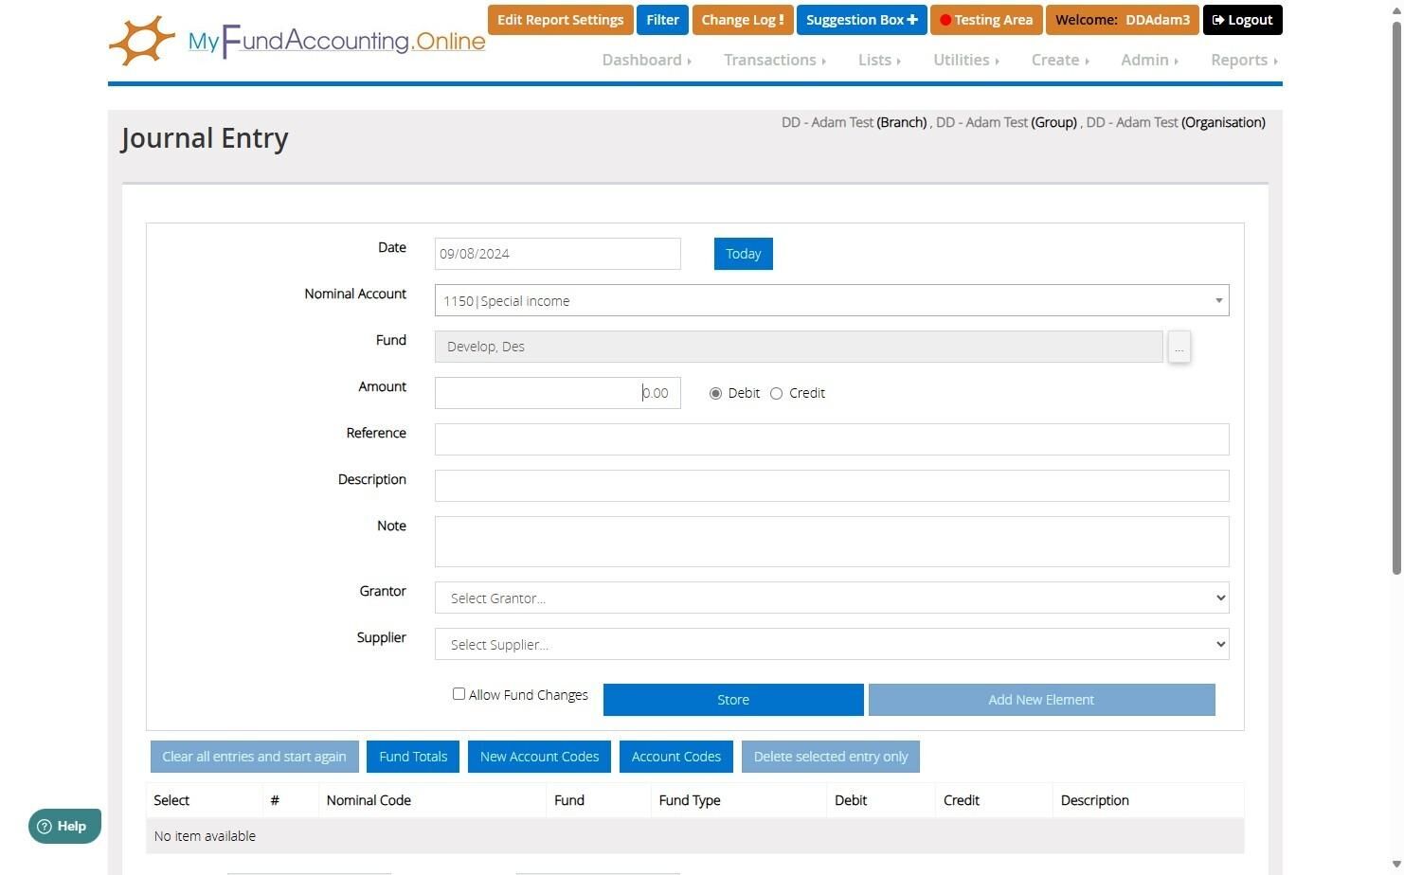Open the Change Log alert button
This screenshot has height=875, width=1404.
(742, 20)
